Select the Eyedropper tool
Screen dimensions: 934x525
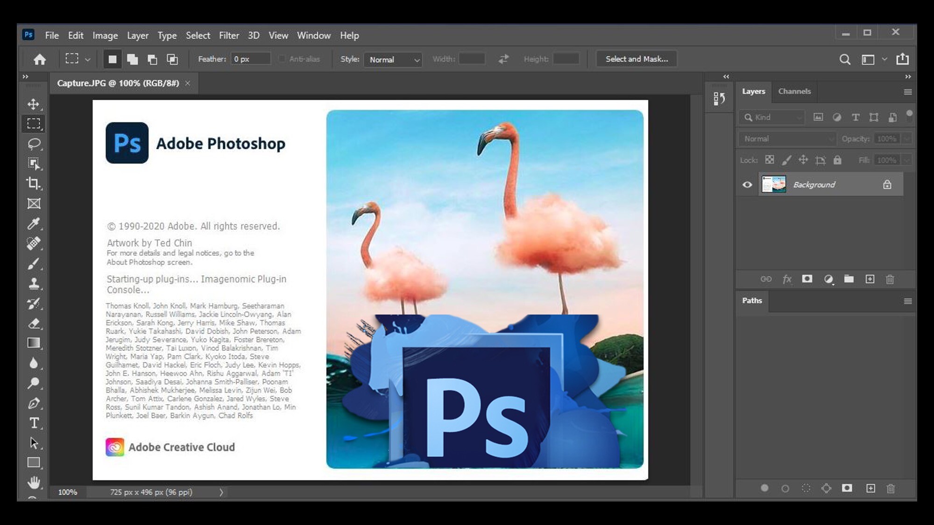point(34,223)
